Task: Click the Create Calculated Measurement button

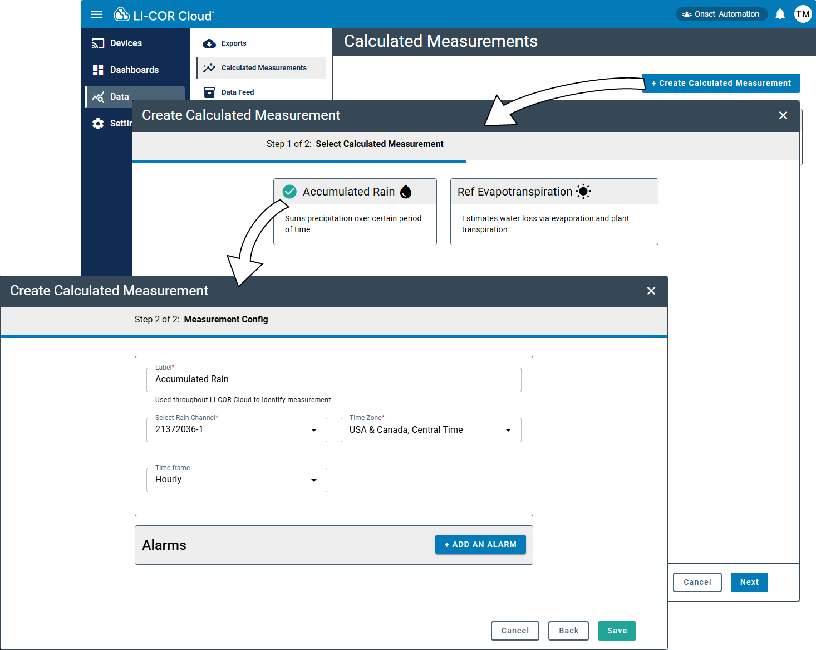Action: coord(721,83)
